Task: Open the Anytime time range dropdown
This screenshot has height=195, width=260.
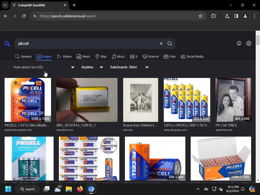Action: point(92,67)
